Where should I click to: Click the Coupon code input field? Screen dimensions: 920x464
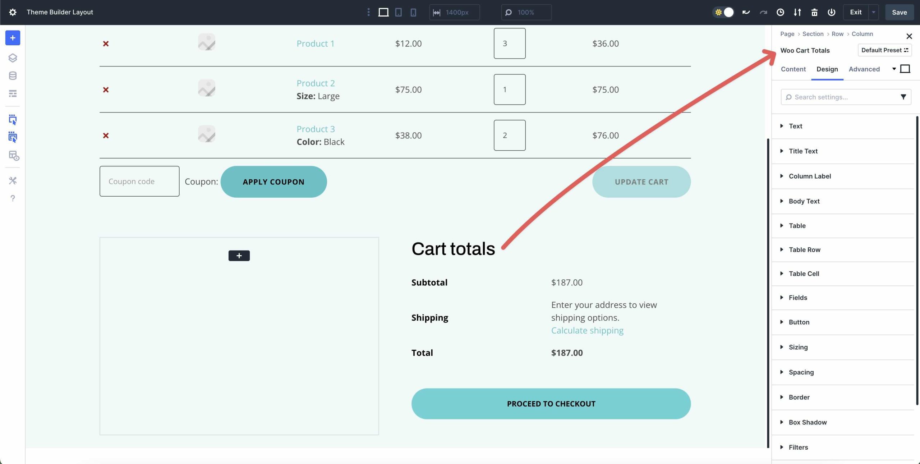coord(139,182)
